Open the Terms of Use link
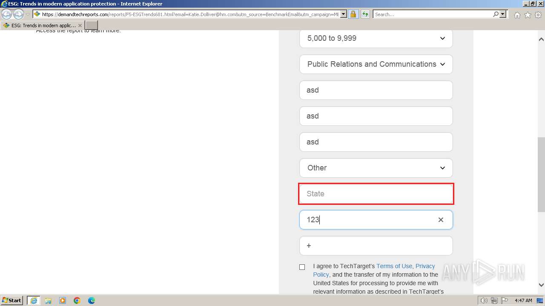Image resolution: width=545 pixels, height=306 pixels. pyautogui.click(x=394, y=266)
